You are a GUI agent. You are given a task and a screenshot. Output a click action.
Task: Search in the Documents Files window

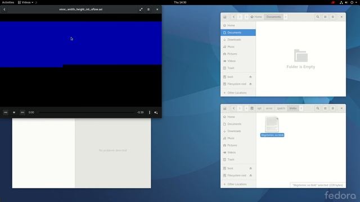(x=318, y=17)
